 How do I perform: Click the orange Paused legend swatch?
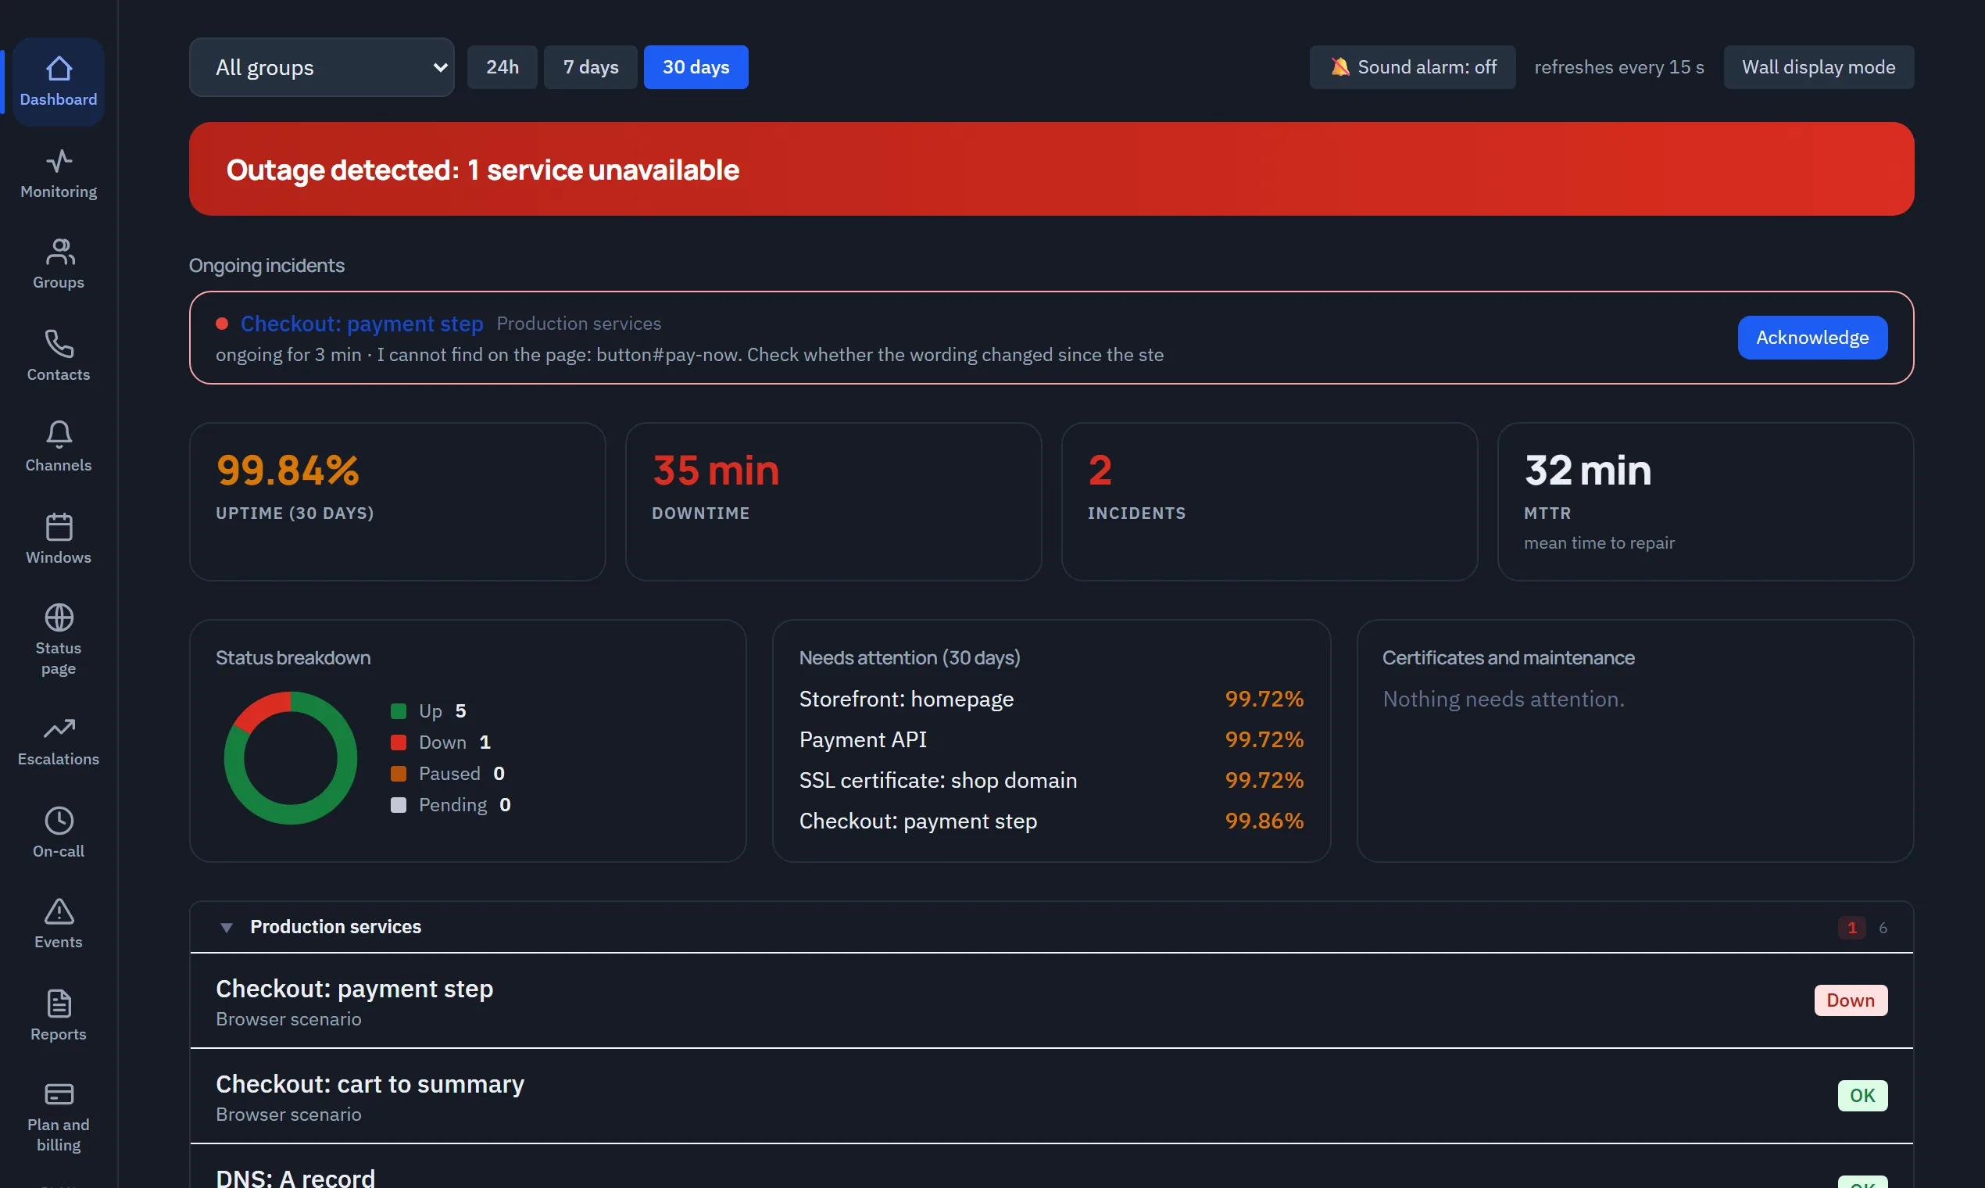point(399,773)
